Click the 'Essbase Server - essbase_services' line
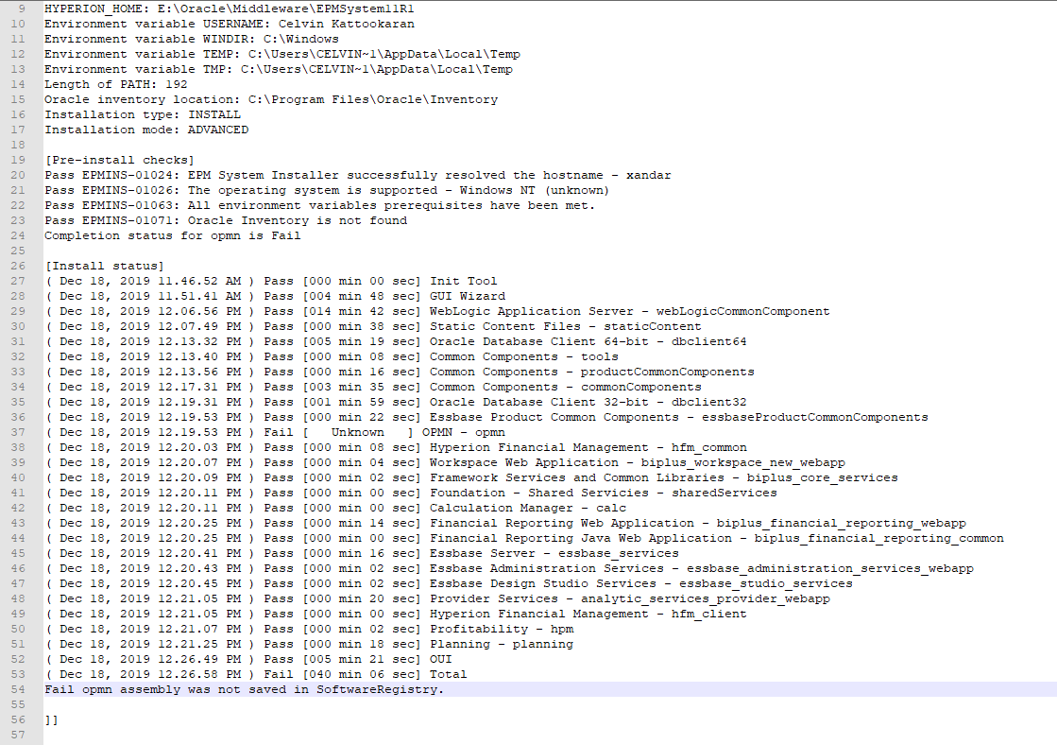The height and width of the screenshot is (745, 1057). tap(362, 553)
